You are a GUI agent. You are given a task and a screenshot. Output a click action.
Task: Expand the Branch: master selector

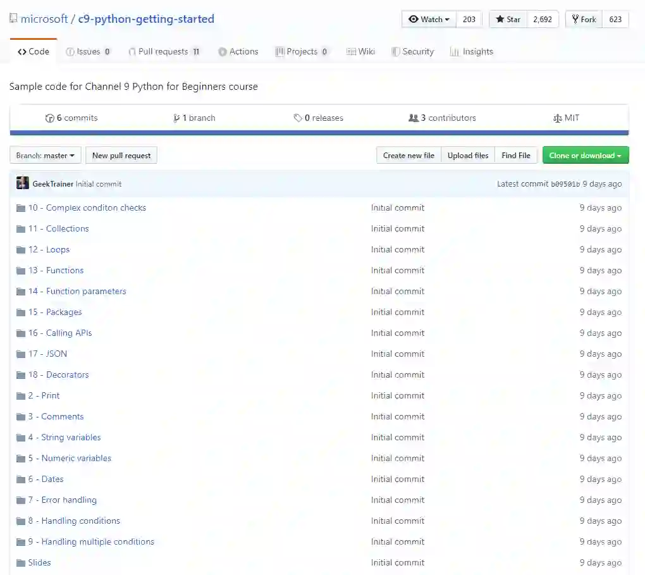pyautogui.click(x=46, y=156)
